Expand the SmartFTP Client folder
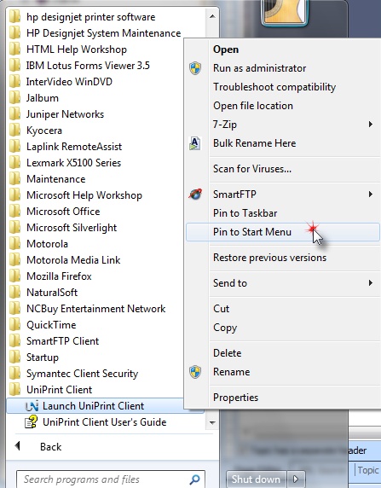Screen dimensions: 381x488 coord(62,341)
